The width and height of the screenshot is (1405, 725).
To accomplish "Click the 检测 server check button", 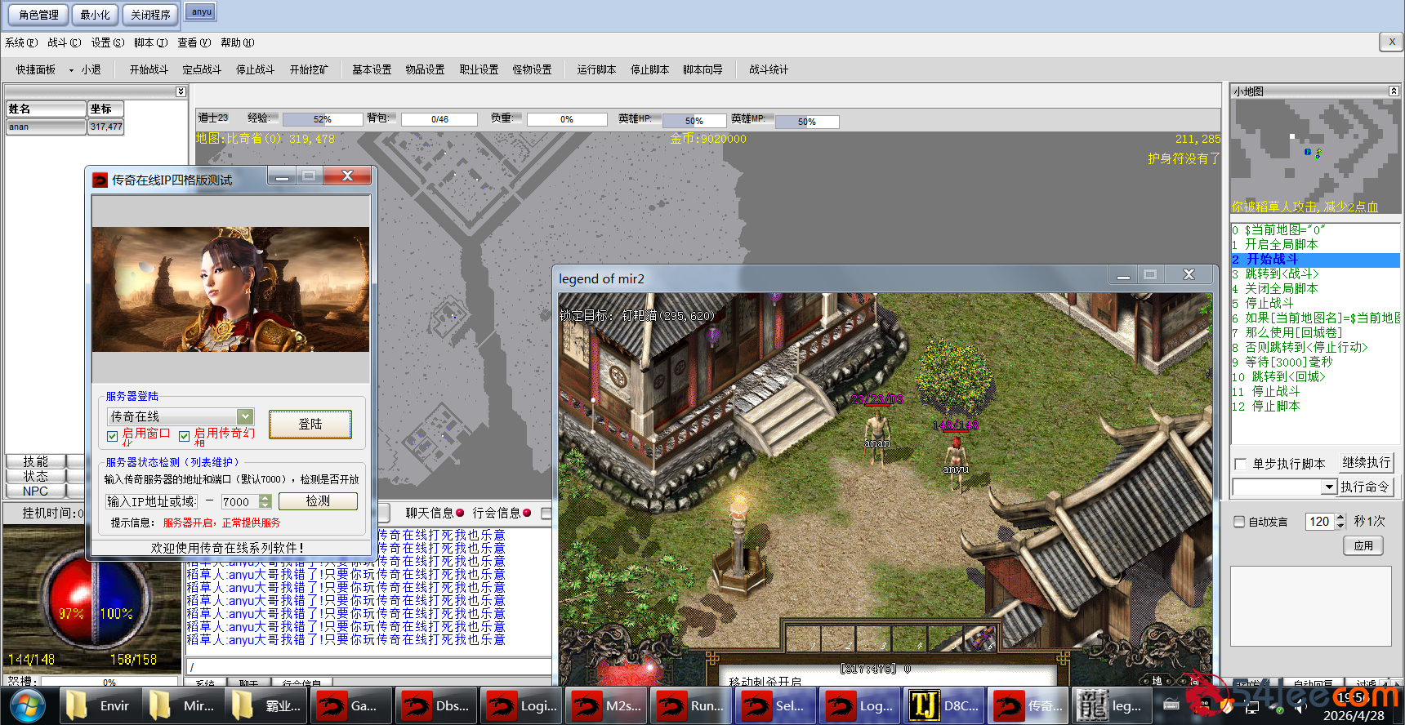I will (x=318, y=501).
